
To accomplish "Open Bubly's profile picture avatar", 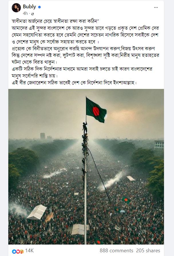I will coord(16,7).
